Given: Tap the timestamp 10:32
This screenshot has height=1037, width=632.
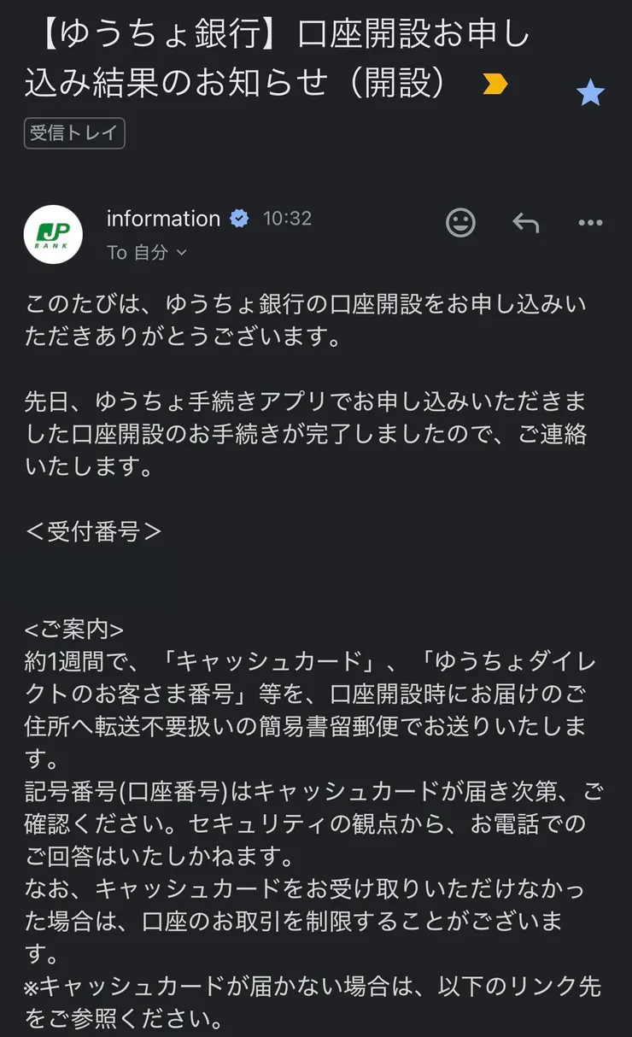Looking at the screenshot, I should pyautogui.click(x=288, y=219).
